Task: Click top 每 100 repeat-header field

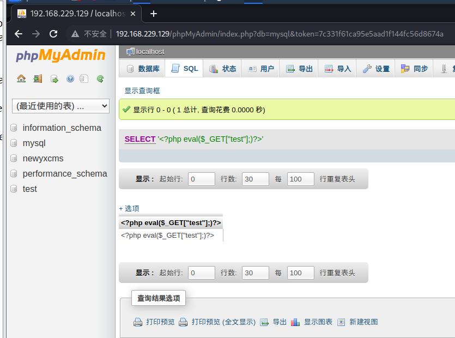Action: click(x=300, y=179)
